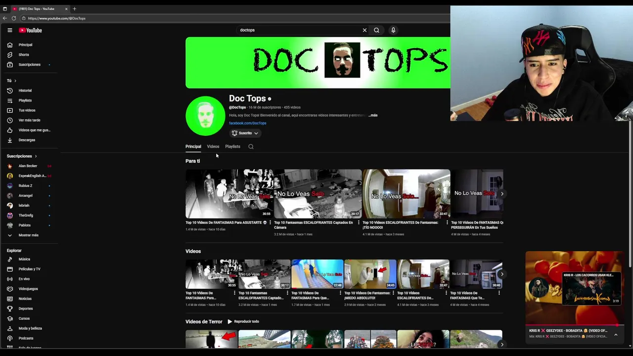Open Rubius Z subscription channel

(26, 186)
